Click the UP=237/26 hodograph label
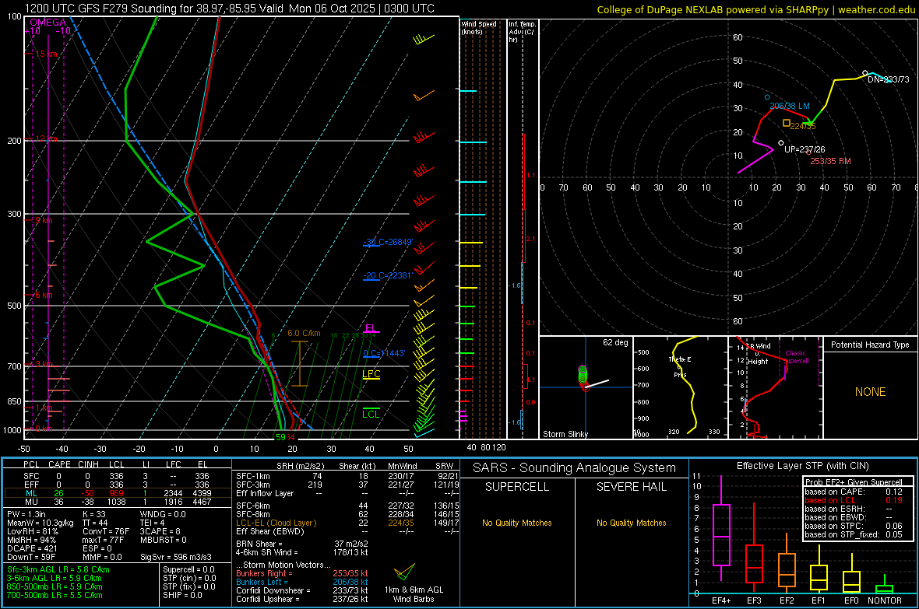The height and width of the screenshot is (609, 919). pyautogui.click(x=805, y=149)
